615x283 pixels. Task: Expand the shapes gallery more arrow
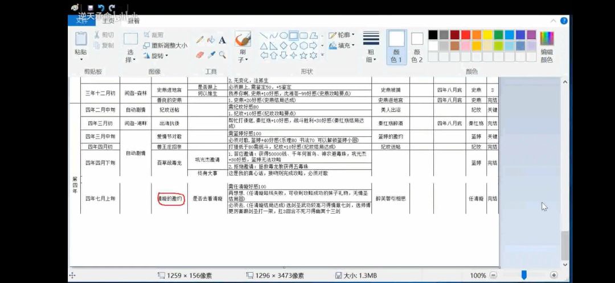(322, 56)
